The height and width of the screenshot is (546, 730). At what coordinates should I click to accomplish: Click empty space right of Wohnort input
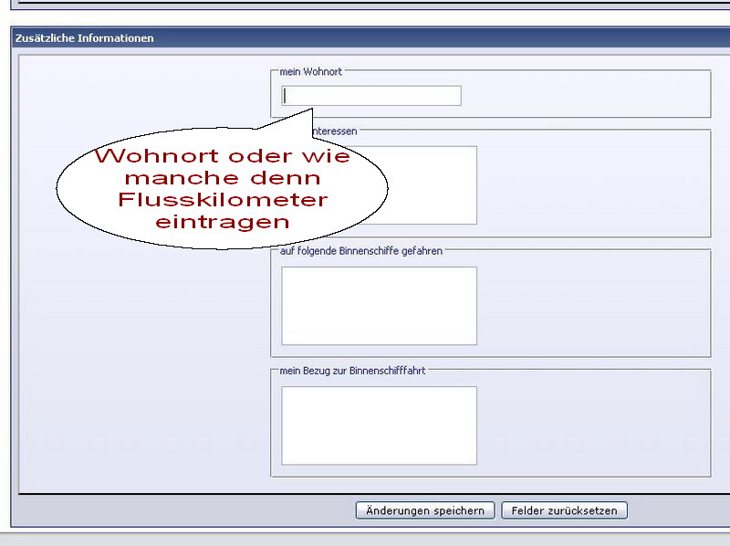click(584, 96)
